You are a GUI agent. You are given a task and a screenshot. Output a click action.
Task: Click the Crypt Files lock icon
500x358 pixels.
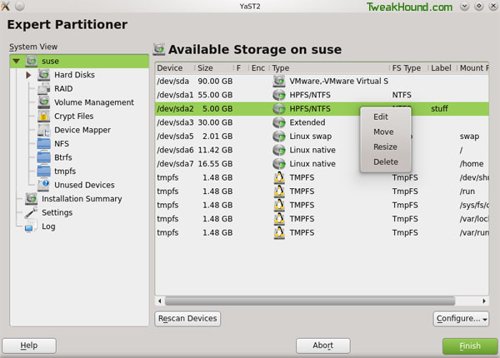43,116
